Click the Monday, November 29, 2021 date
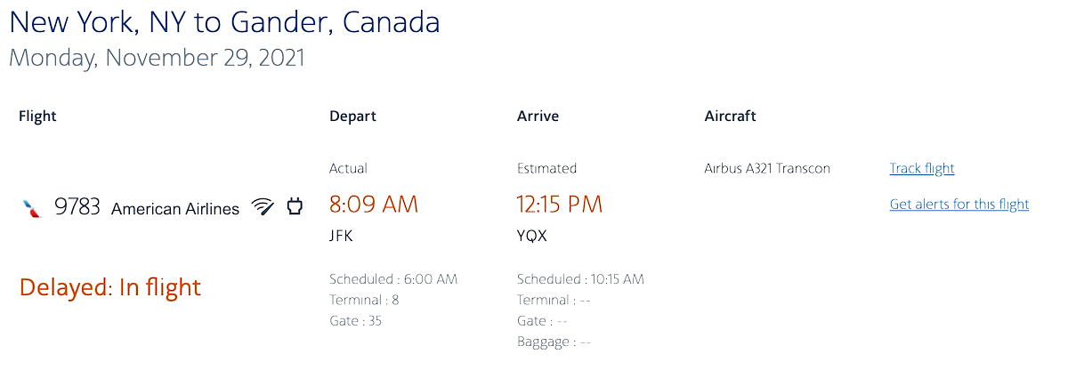The image size is (1068, 378). [x=157, y=58]
